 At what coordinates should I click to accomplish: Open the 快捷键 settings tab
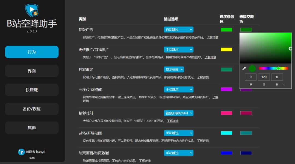click(x=32, y=90)
